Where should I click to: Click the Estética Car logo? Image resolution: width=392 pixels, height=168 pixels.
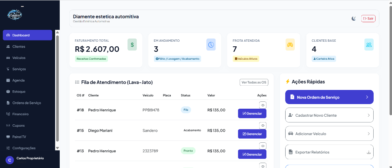tap(15, 15)
